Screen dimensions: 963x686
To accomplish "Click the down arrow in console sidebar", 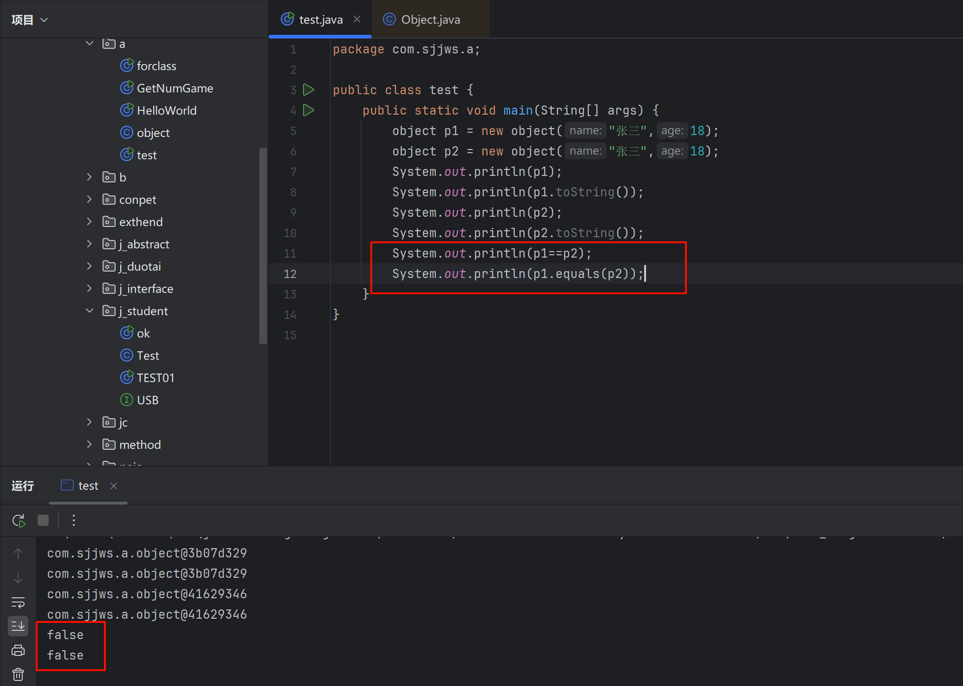I will coord(18,578).
